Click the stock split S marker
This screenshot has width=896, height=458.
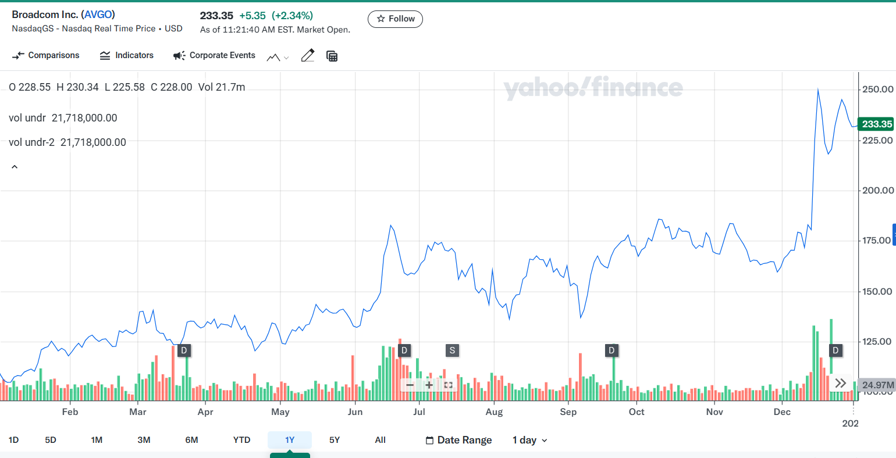(x=452, y=350)
